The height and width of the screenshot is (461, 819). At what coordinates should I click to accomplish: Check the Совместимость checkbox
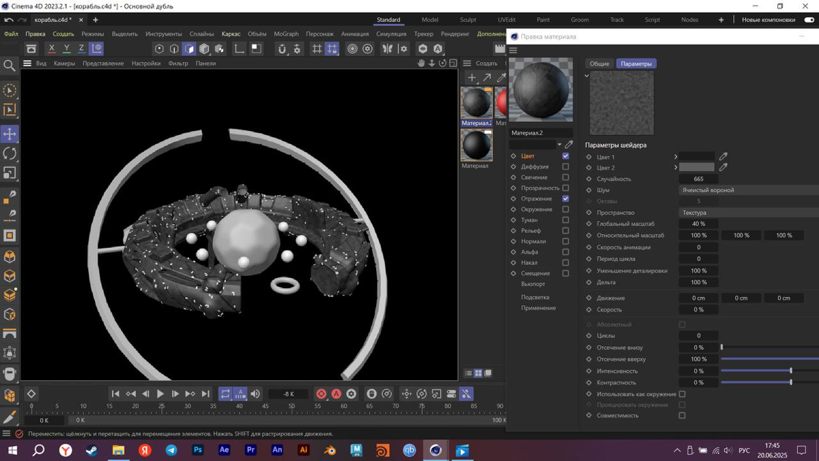[682, 415]
